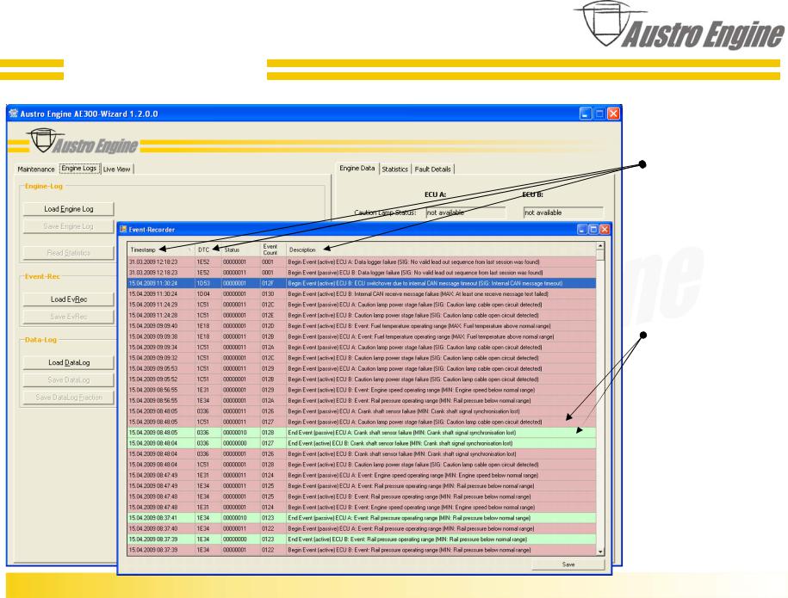Maximize the Event-Recorder window

pos(593,230)
